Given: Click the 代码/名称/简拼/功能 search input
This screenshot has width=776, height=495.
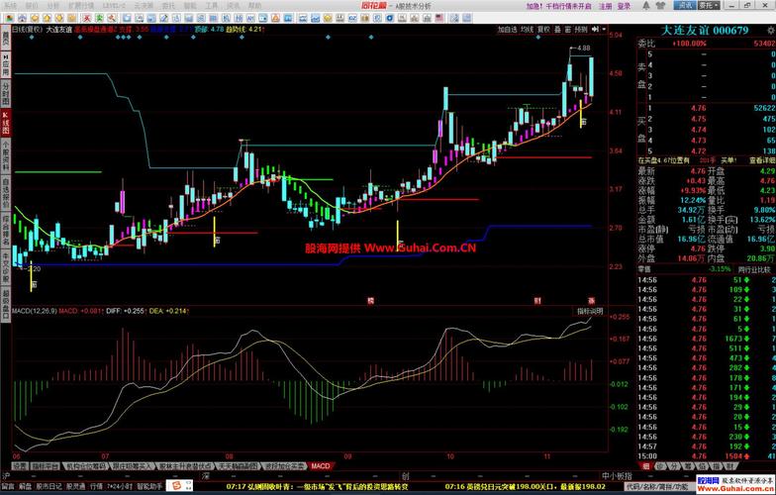Looking at the screenshot, I should [659, 487].
